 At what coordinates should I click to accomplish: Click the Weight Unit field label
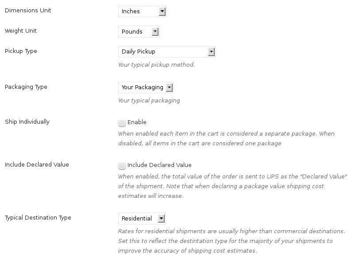coord(20,31)
